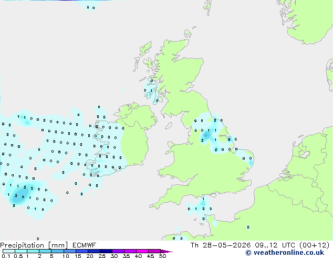
Task: Click the 'ECMWF' model label
Action: pyautogui.click(x=84, y=245)
